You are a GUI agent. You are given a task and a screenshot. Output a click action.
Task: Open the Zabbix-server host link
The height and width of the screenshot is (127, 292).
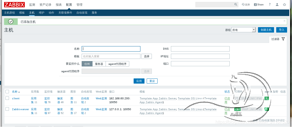coord(20,109)
